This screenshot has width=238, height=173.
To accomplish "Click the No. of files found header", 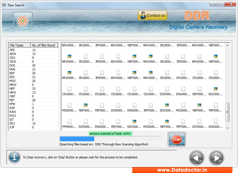I will (44, 45).
